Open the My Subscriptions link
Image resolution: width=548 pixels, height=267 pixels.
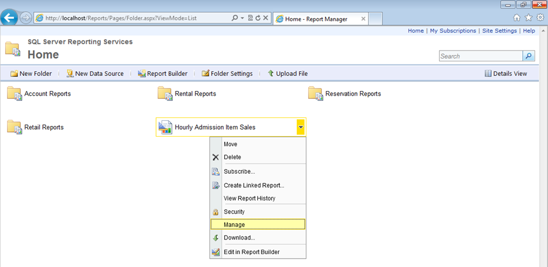(x=453, y=31)
